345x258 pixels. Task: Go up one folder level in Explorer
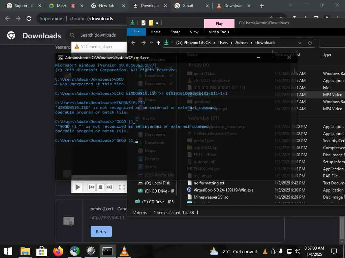click(x=158, y=43)
